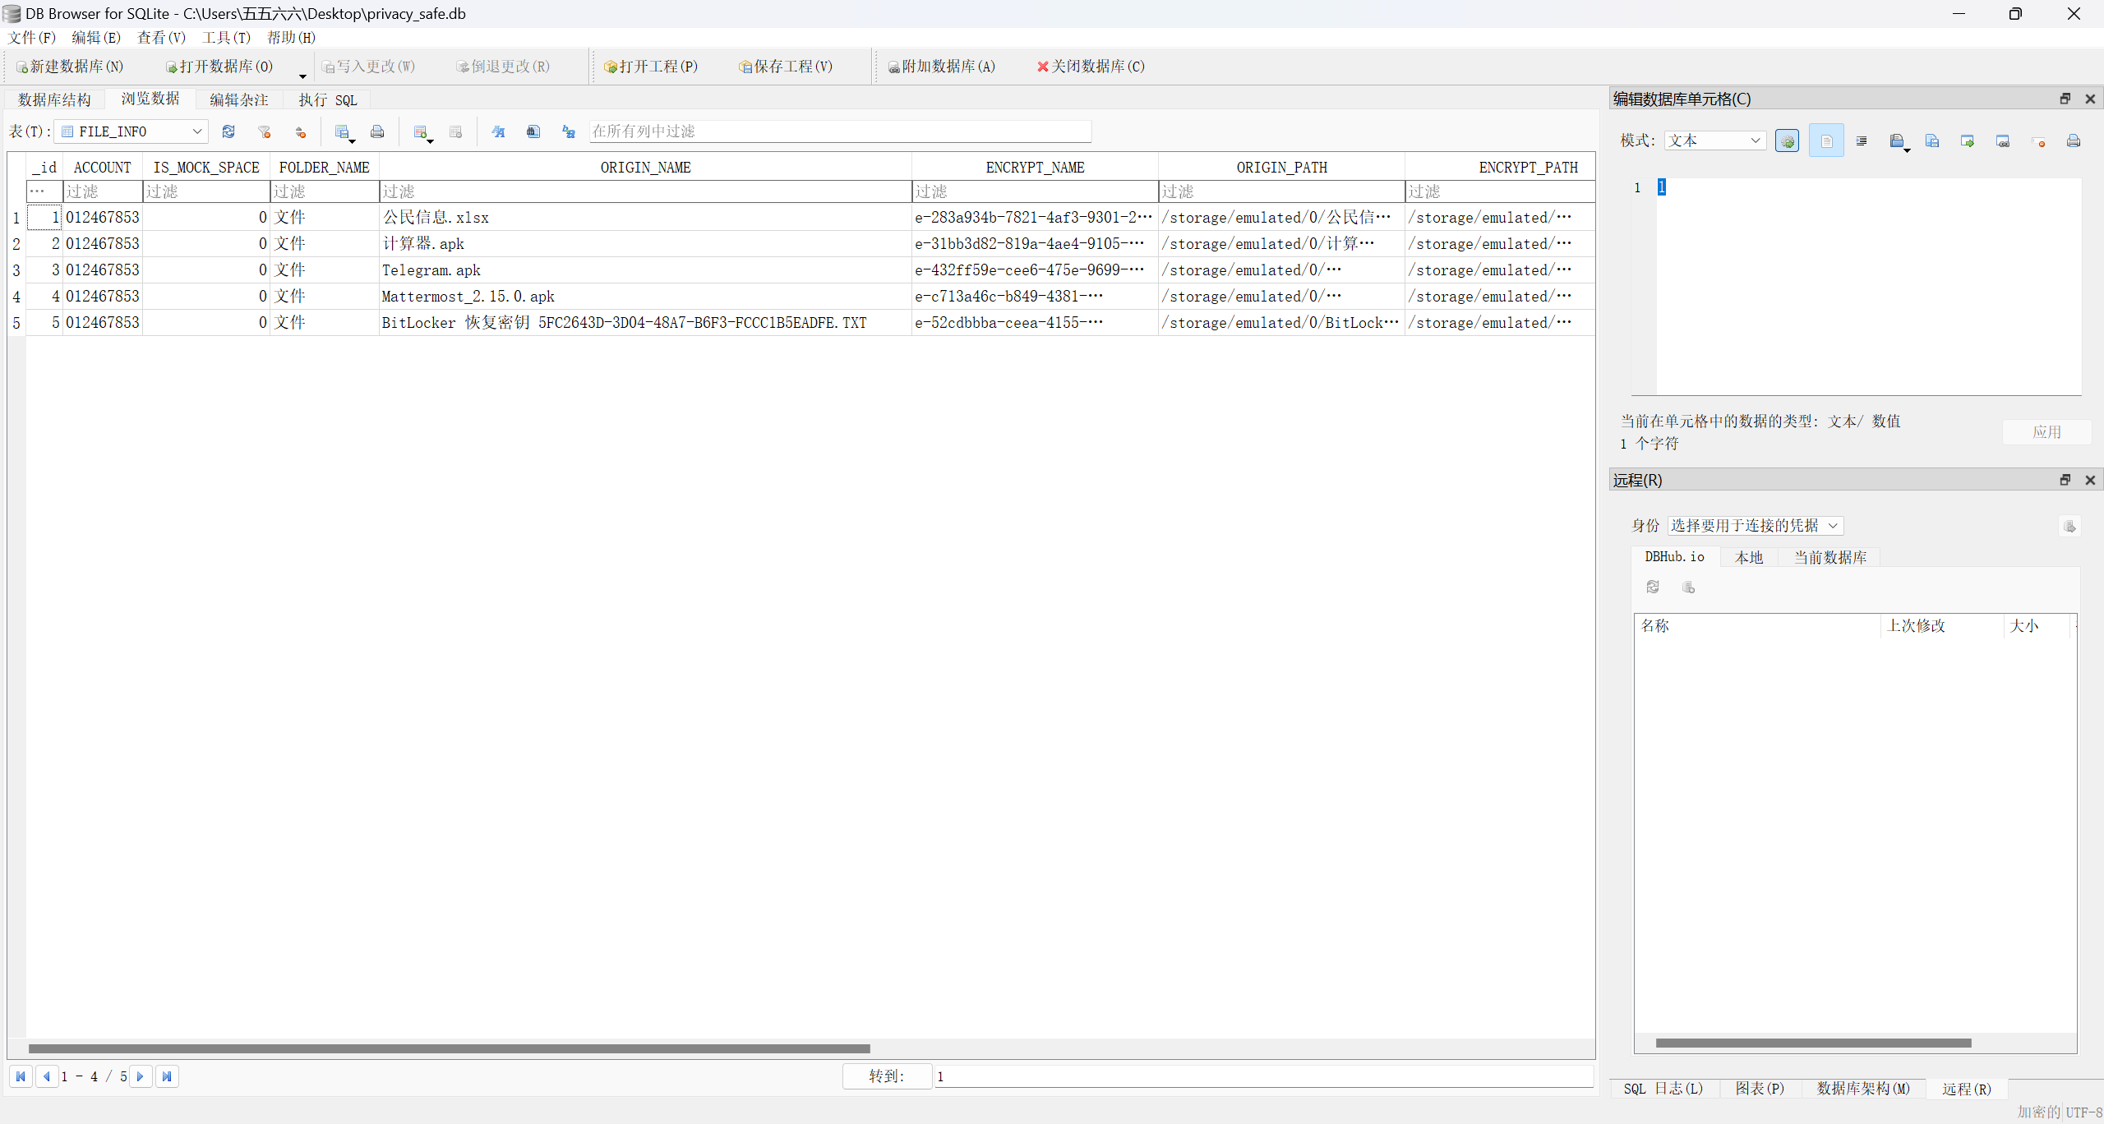
Task: Click the horizontal scrollbar under the data table
Action: pyautogui.click(x=449, y=1048)
